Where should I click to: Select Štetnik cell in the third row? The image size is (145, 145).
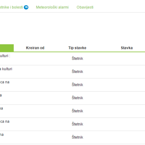click(x=77, y=85)
